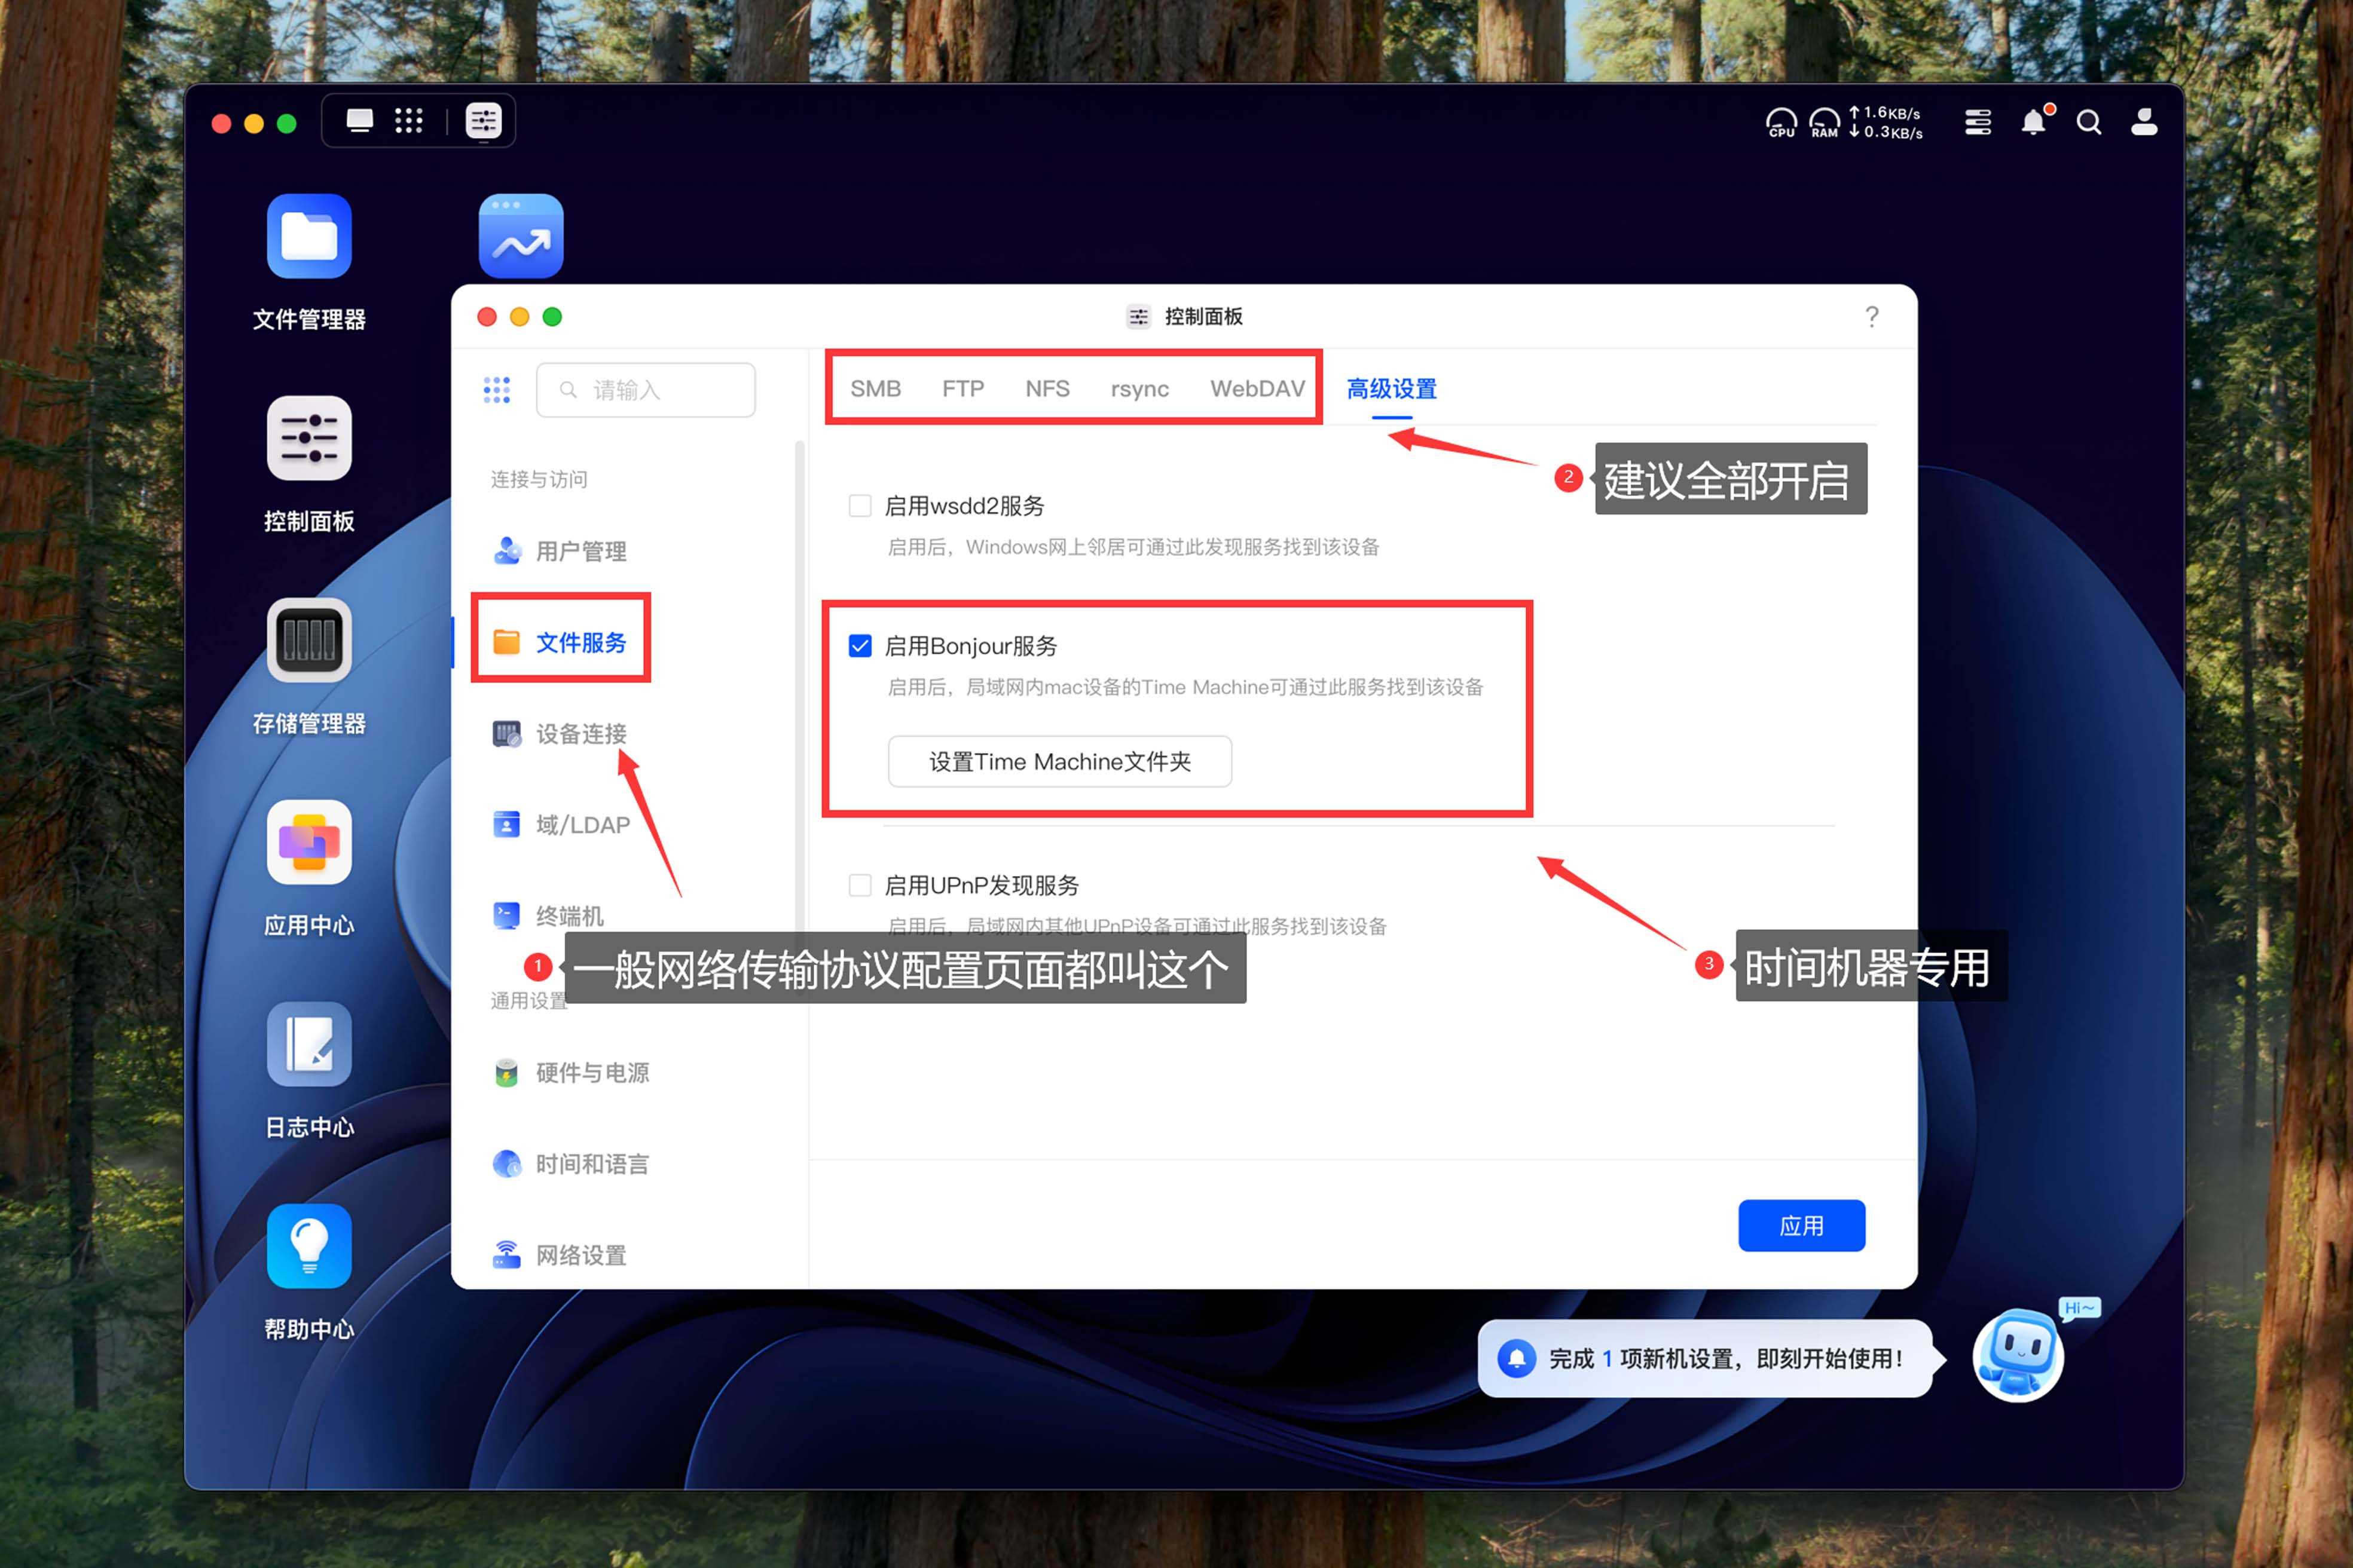Click the notification bell in the top bar
The height and width of the screenshot is (1568, 2353).
2033,122
